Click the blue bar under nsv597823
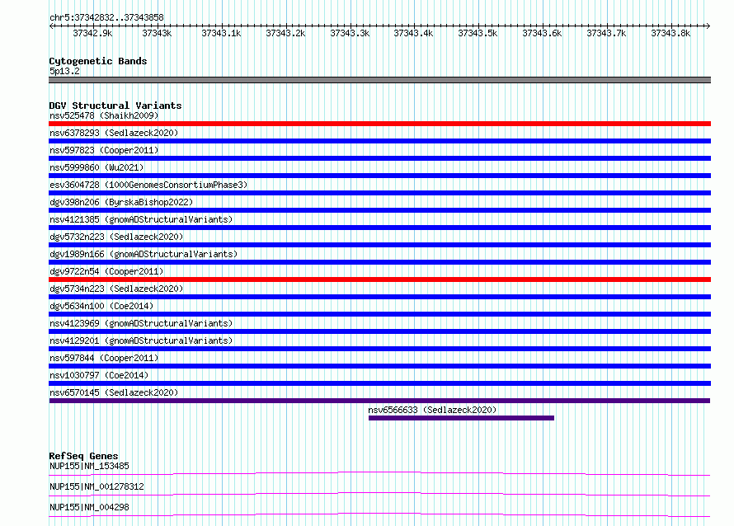Viewport: 734px width, 526px height. point(379,158)
